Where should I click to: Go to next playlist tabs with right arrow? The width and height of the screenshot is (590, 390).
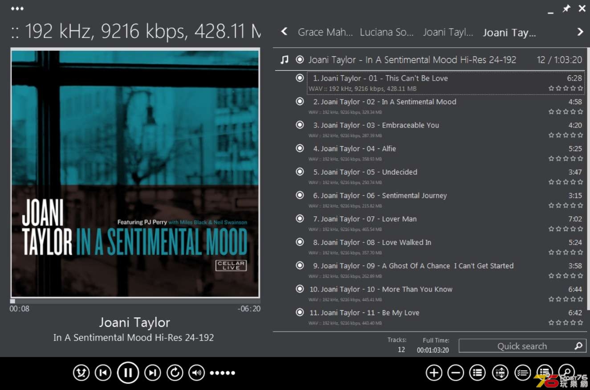point(580,32)
